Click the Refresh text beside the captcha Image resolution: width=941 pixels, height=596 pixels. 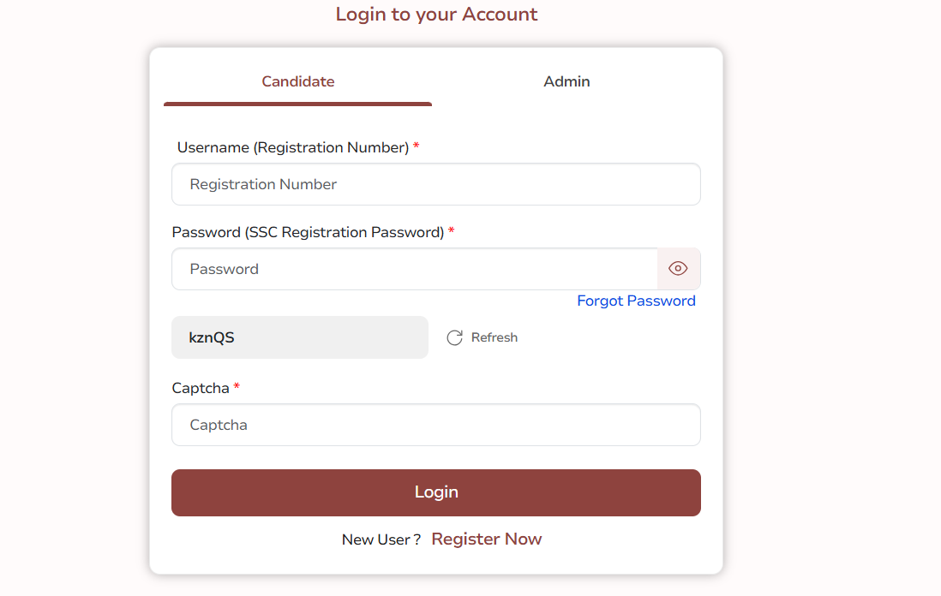click(x=494, y=337)
